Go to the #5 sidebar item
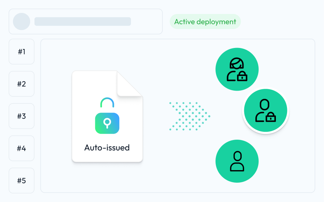 (x=22, y=181)
